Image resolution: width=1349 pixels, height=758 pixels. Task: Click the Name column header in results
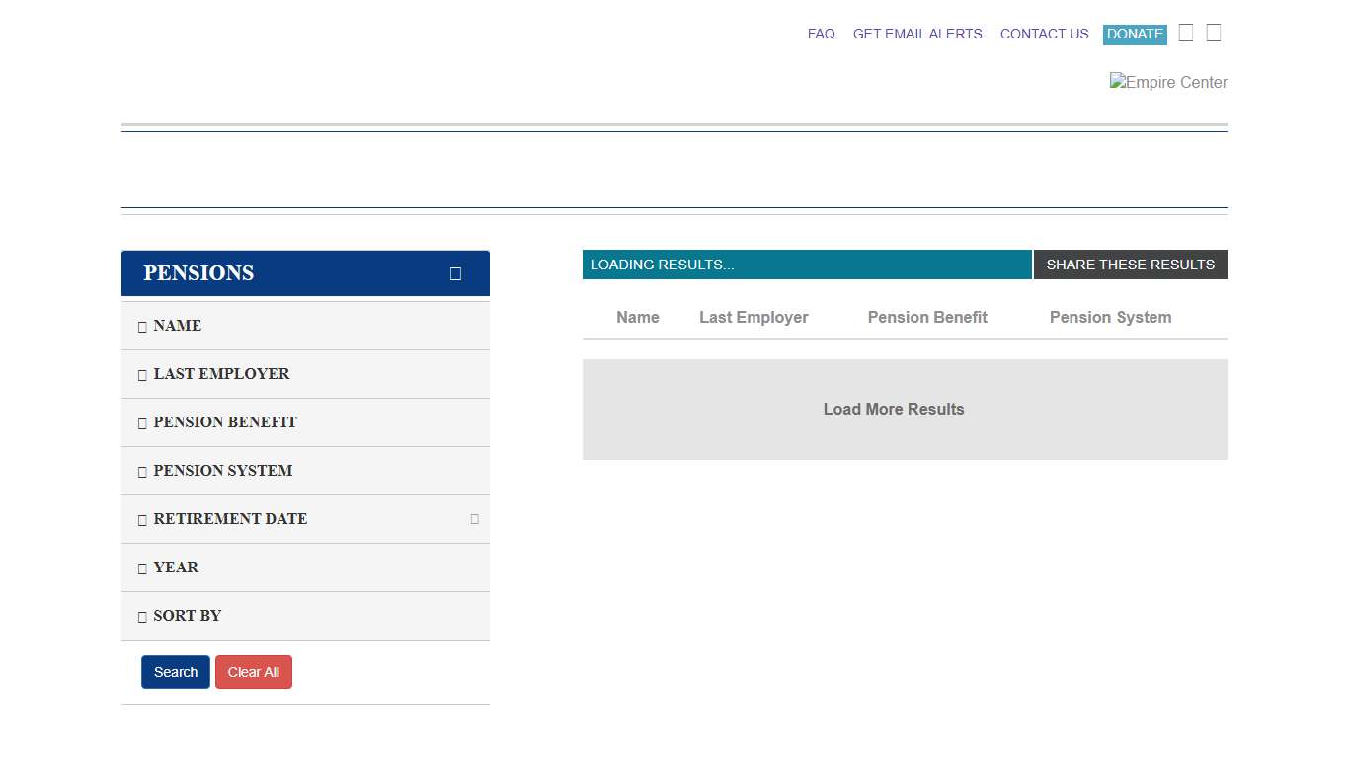[637, 317]
